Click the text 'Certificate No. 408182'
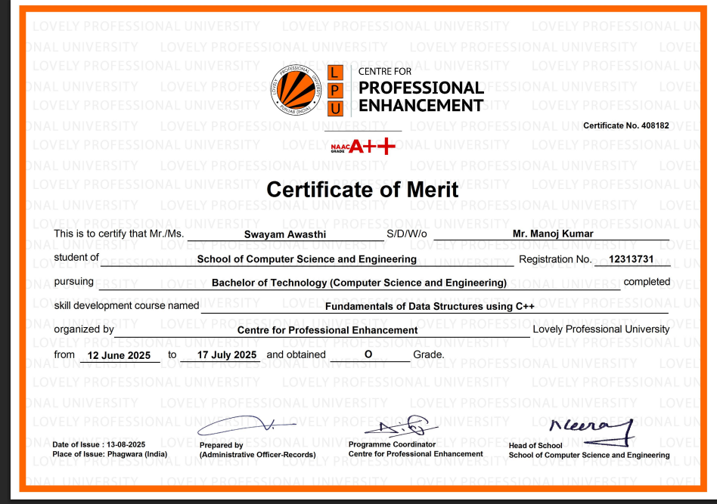 coord(626,125)
